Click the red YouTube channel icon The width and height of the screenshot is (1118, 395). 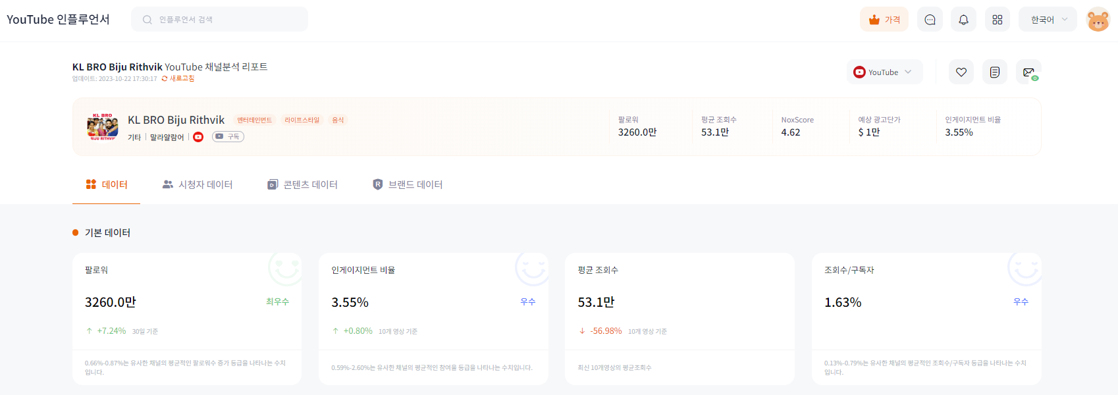coord(198,137)
